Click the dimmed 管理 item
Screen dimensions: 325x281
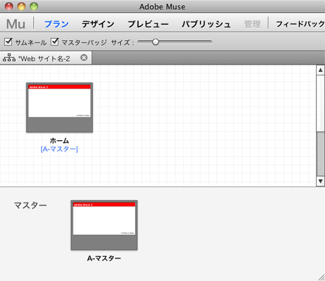point(252,24)
